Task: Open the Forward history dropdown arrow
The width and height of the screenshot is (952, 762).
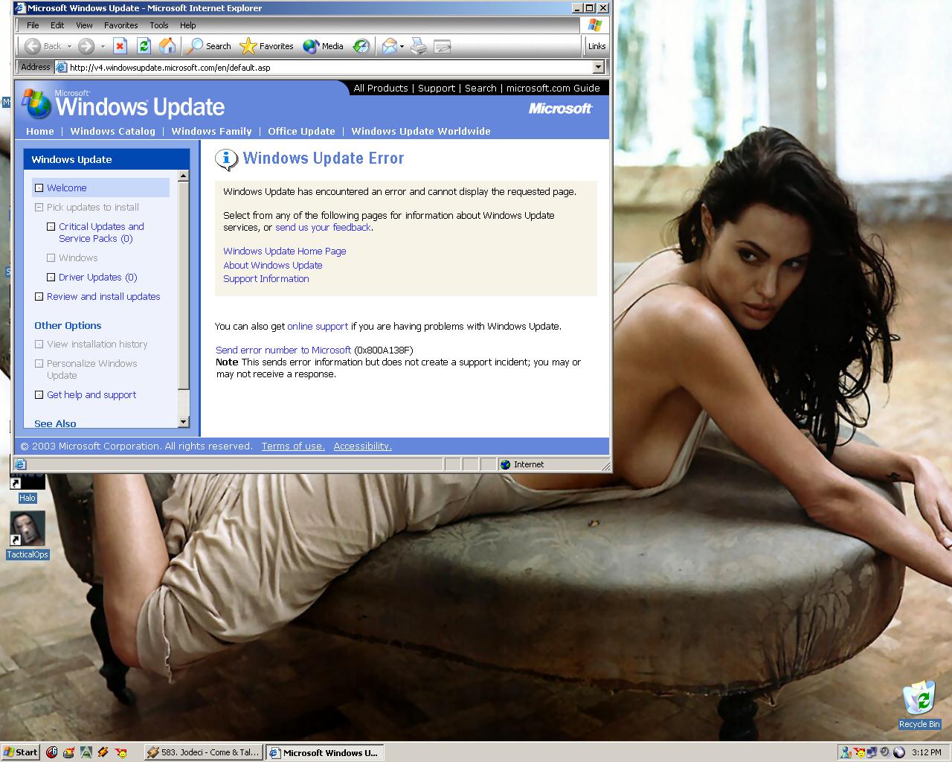Action: click(x=103, y=46)
